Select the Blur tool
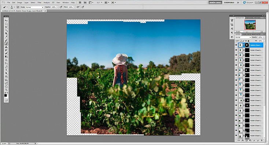 [6, 60]
